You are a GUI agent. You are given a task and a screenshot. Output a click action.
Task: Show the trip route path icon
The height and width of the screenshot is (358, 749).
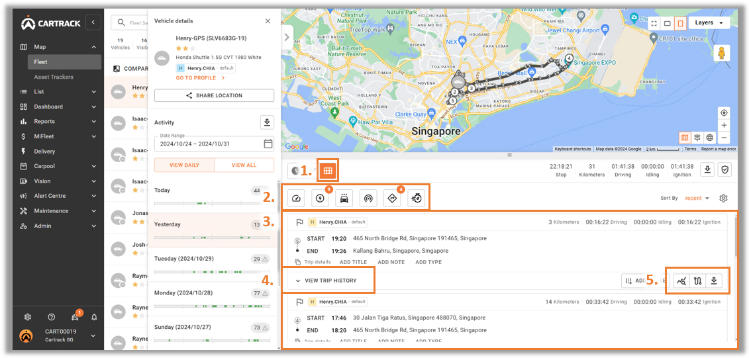[697, 281]
